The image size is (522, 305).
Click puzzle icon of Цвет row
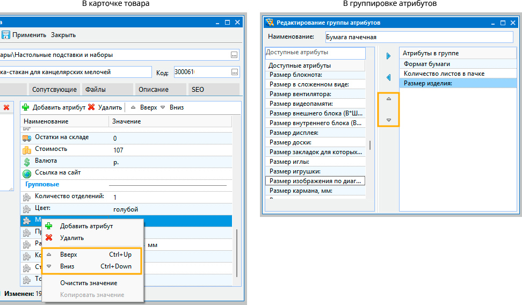click(x=27, y=209)
